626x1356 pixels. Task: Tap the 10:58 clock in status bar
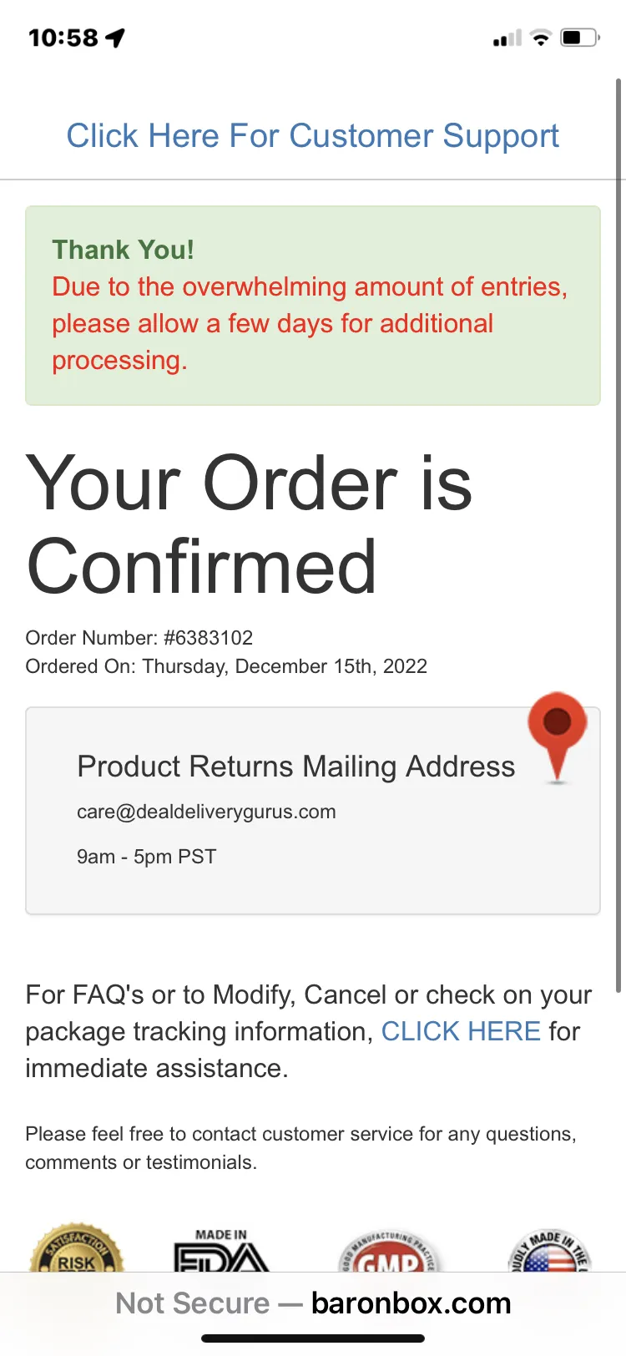pos(63,38)
